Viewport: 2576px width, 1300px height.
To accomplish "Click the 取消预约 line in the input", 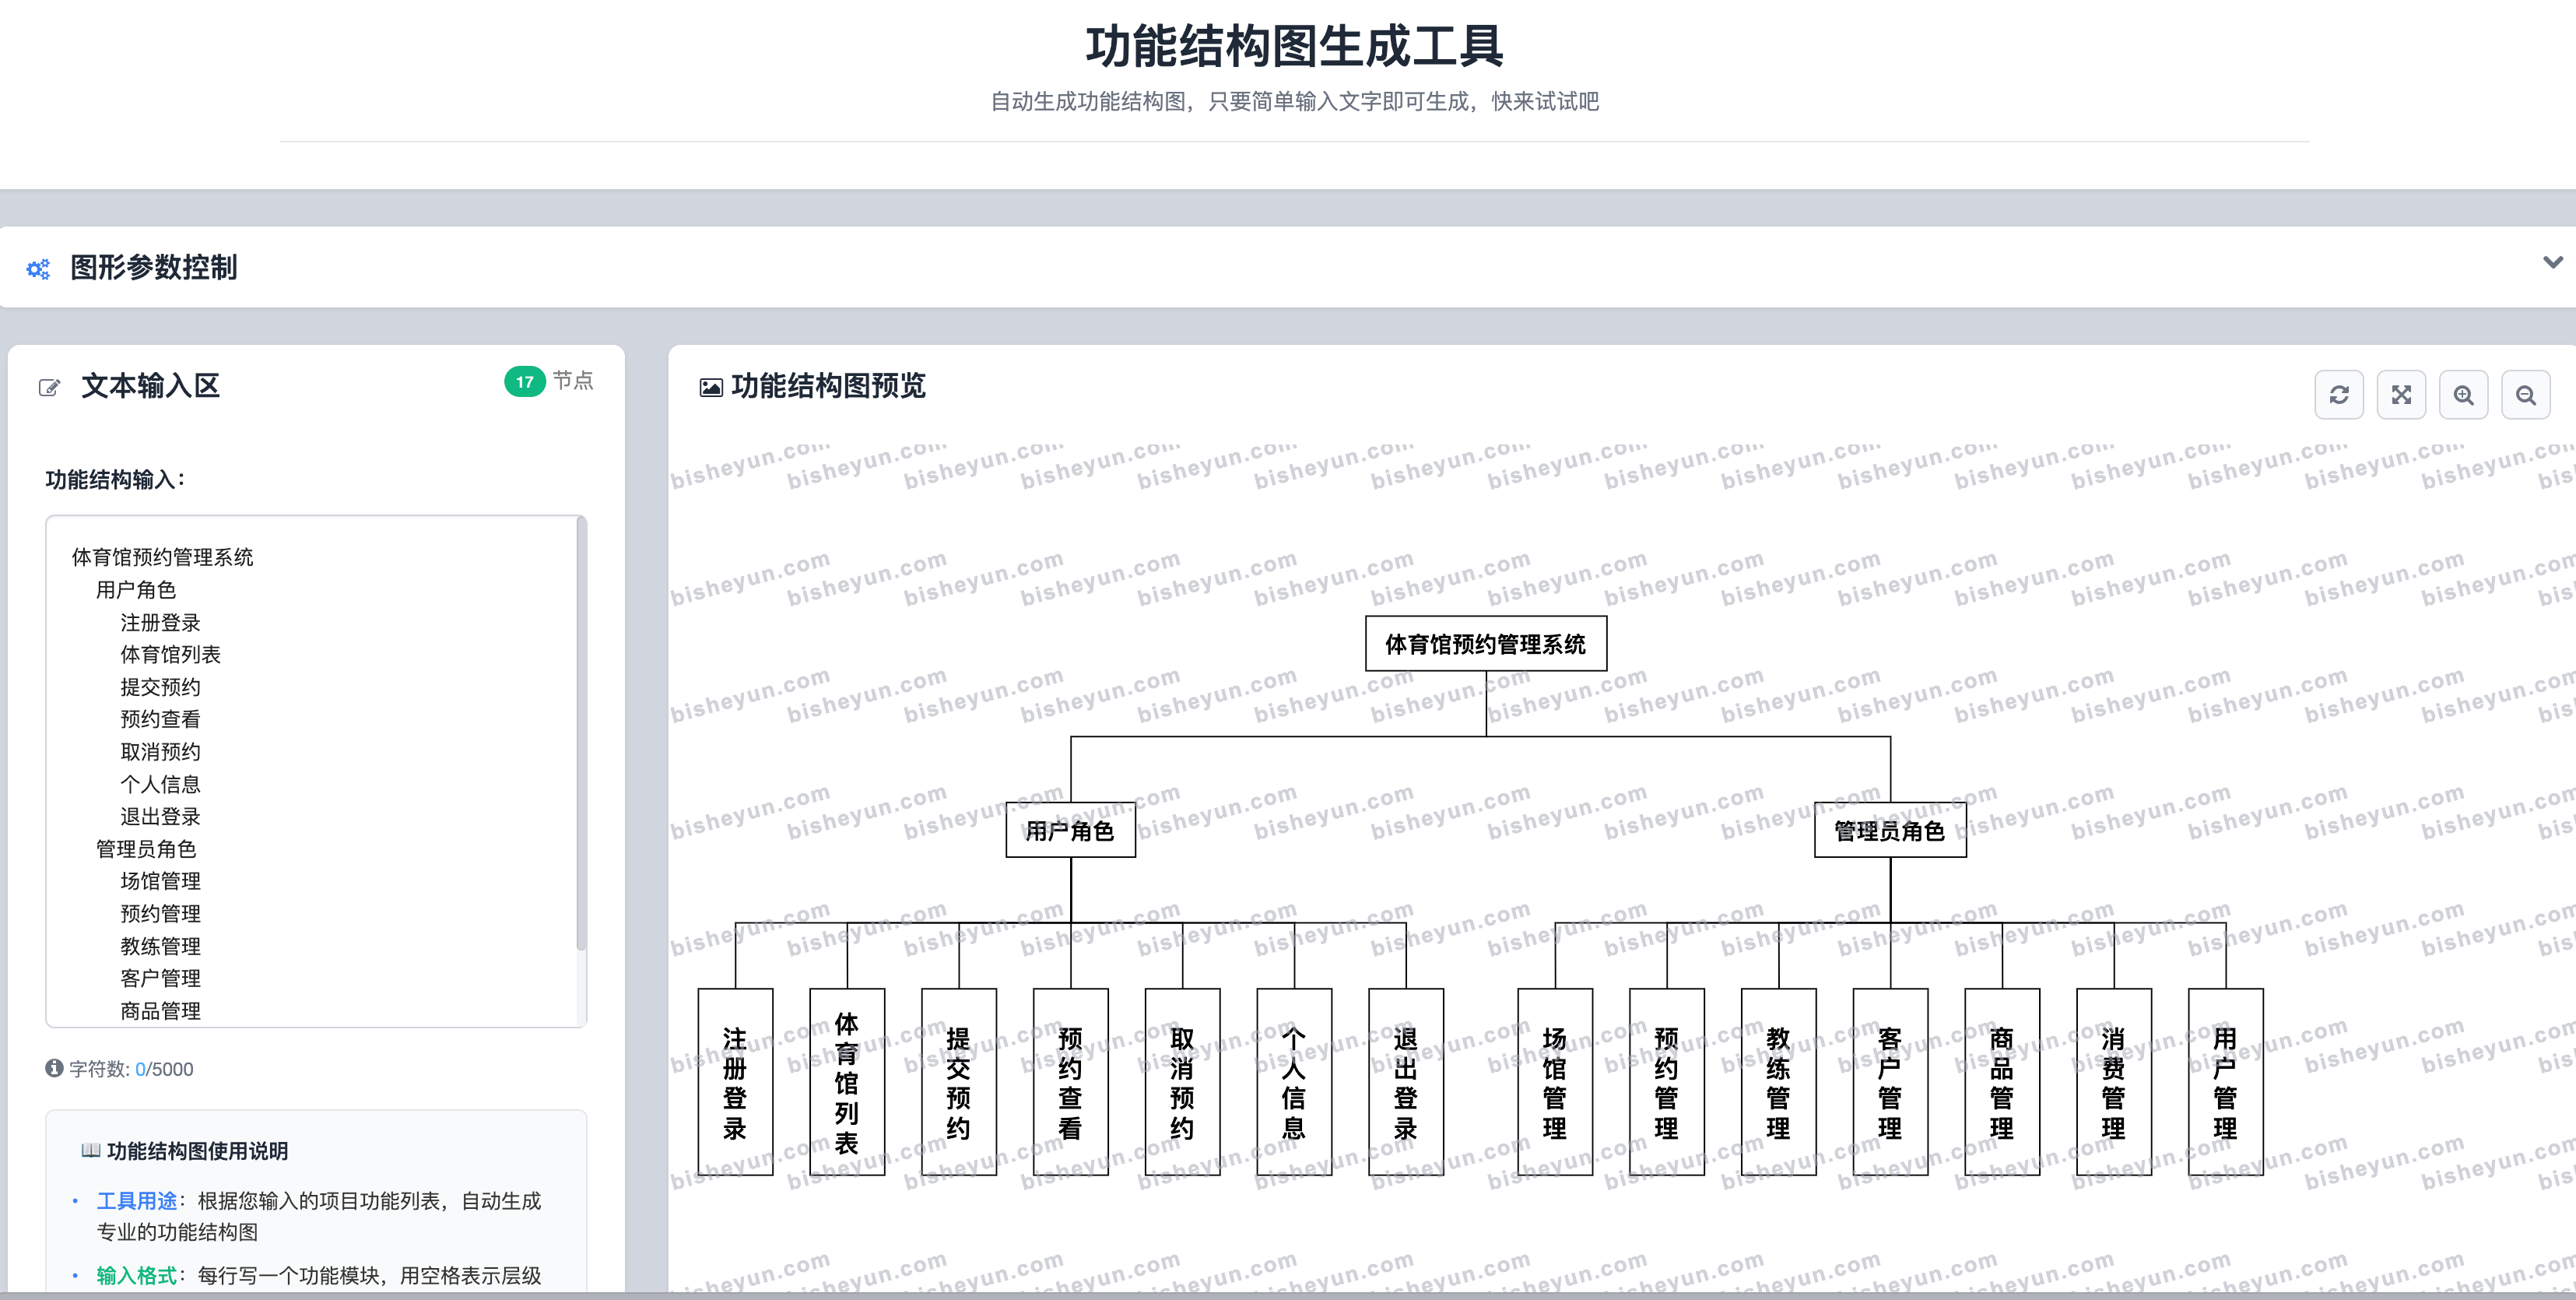I will click(x=160, y=751).
